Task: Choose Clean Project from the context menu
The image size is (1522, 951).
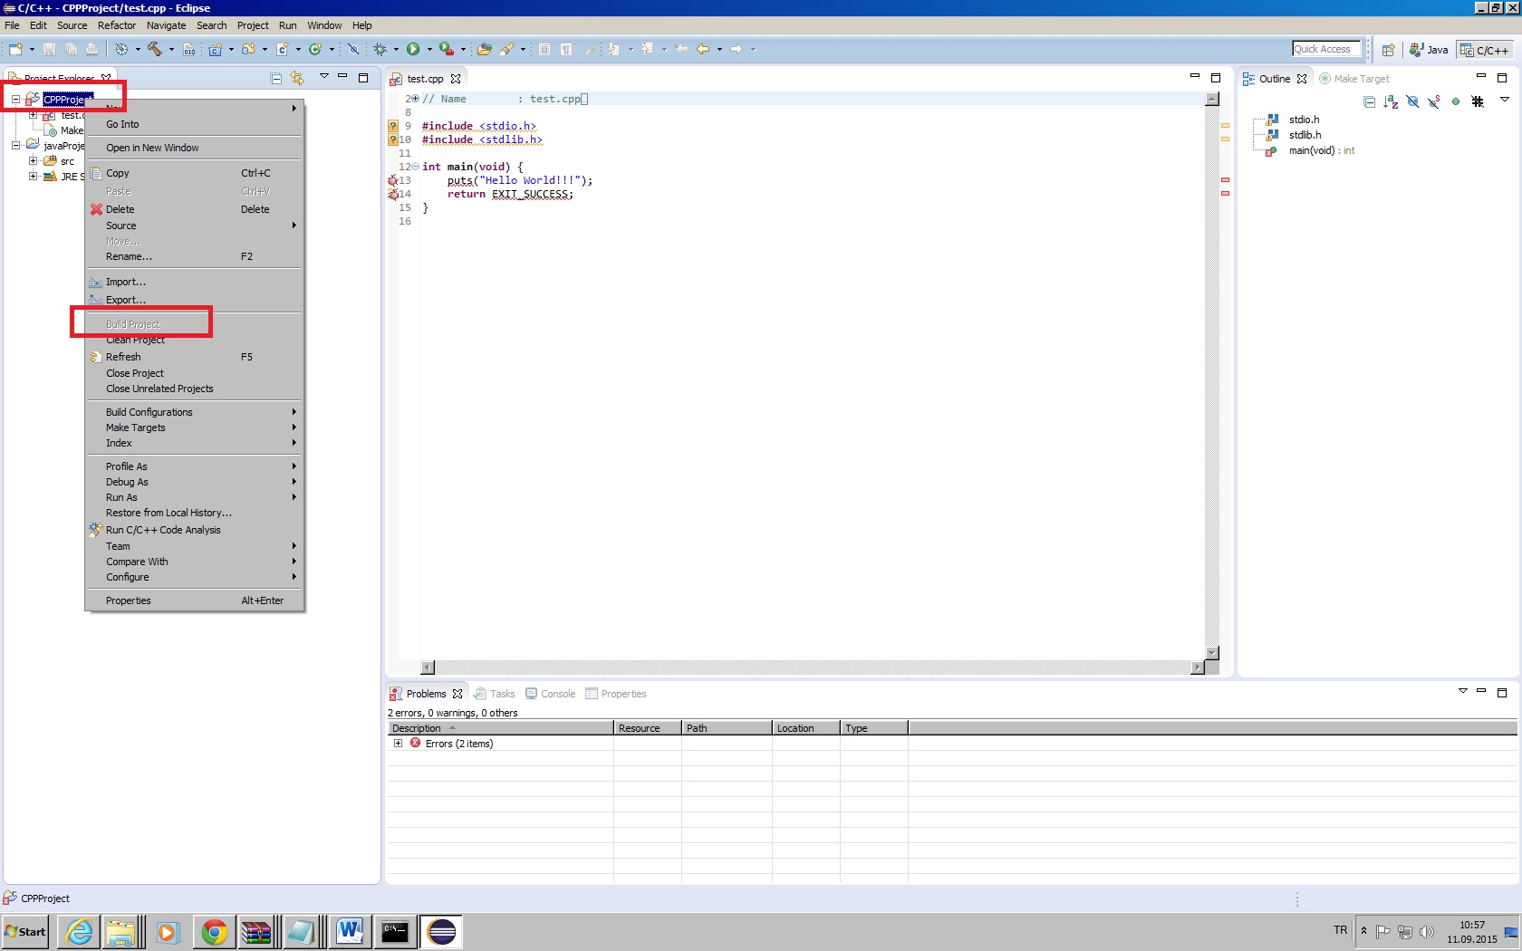Action: point(194,341)
